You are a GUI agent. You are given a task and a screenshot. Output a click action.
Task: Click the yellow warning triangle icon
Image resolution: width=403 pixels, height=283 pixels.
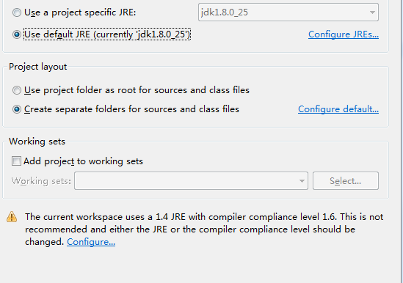[12, 217]
